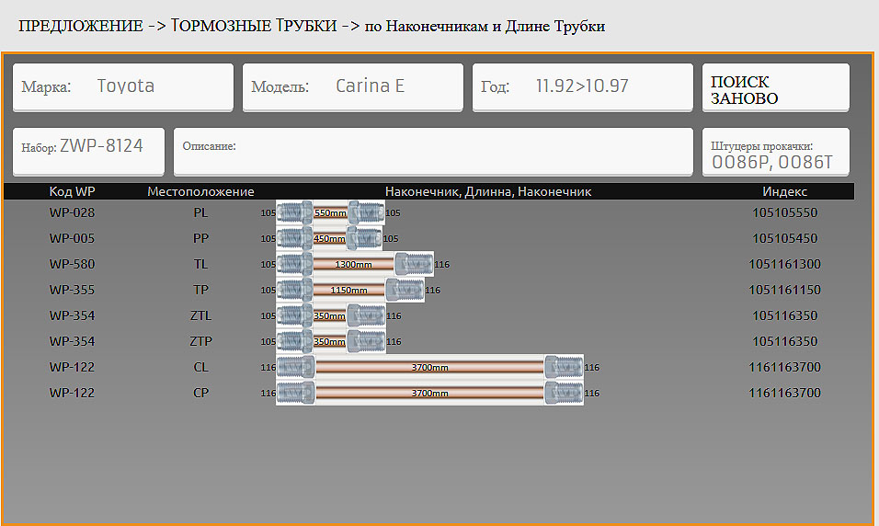Open the Модель field showing Carina E
Viewport: 879px width, 526px height.
pos(353,87)
